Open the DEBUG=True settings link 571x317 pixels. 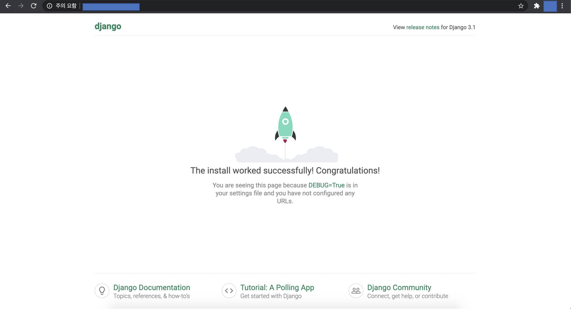click(x=326, y=185)
